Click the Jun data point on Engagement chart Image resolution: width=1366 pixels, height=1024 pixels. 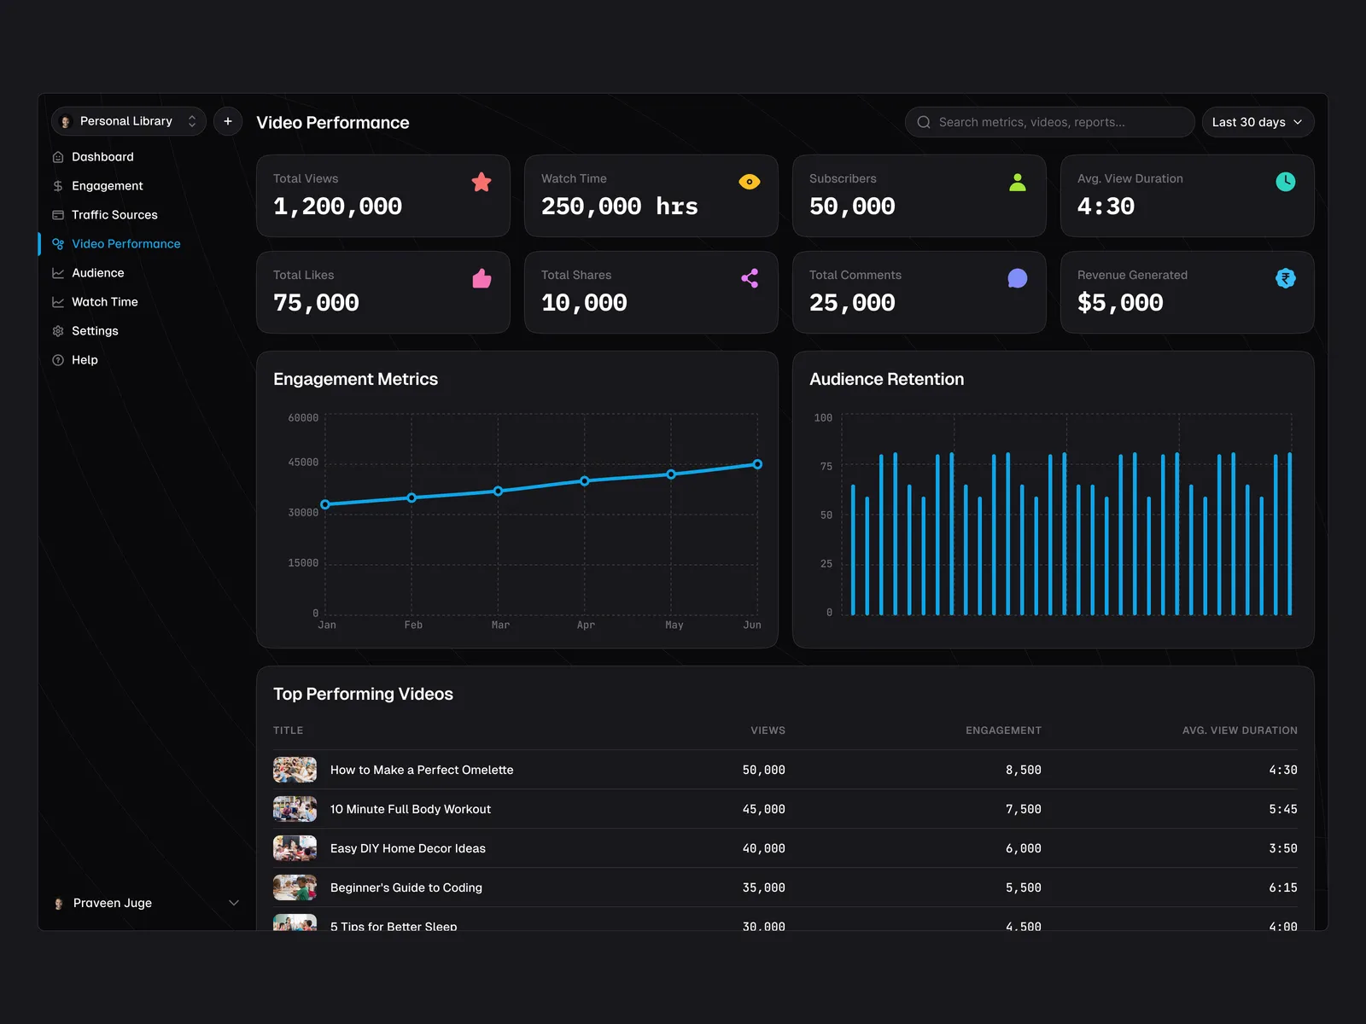coord(757,464)
